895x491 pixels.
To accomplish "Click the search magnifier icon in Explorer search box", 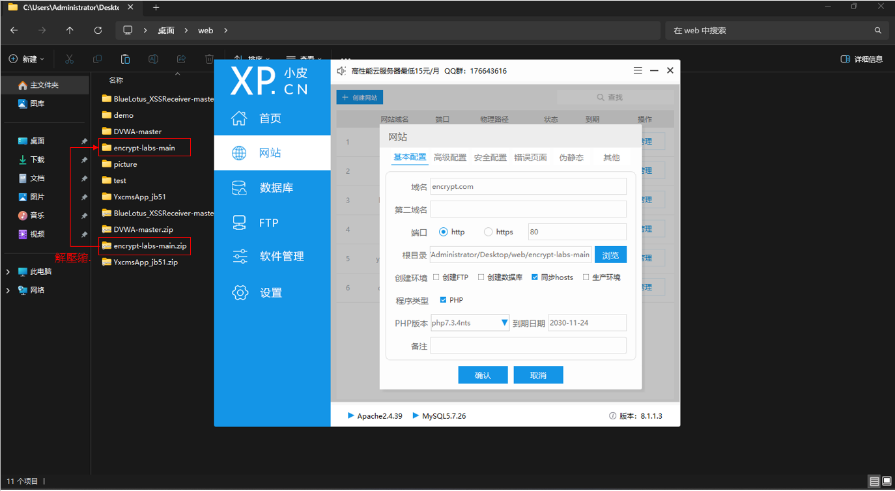I will [x=878, y=31].
